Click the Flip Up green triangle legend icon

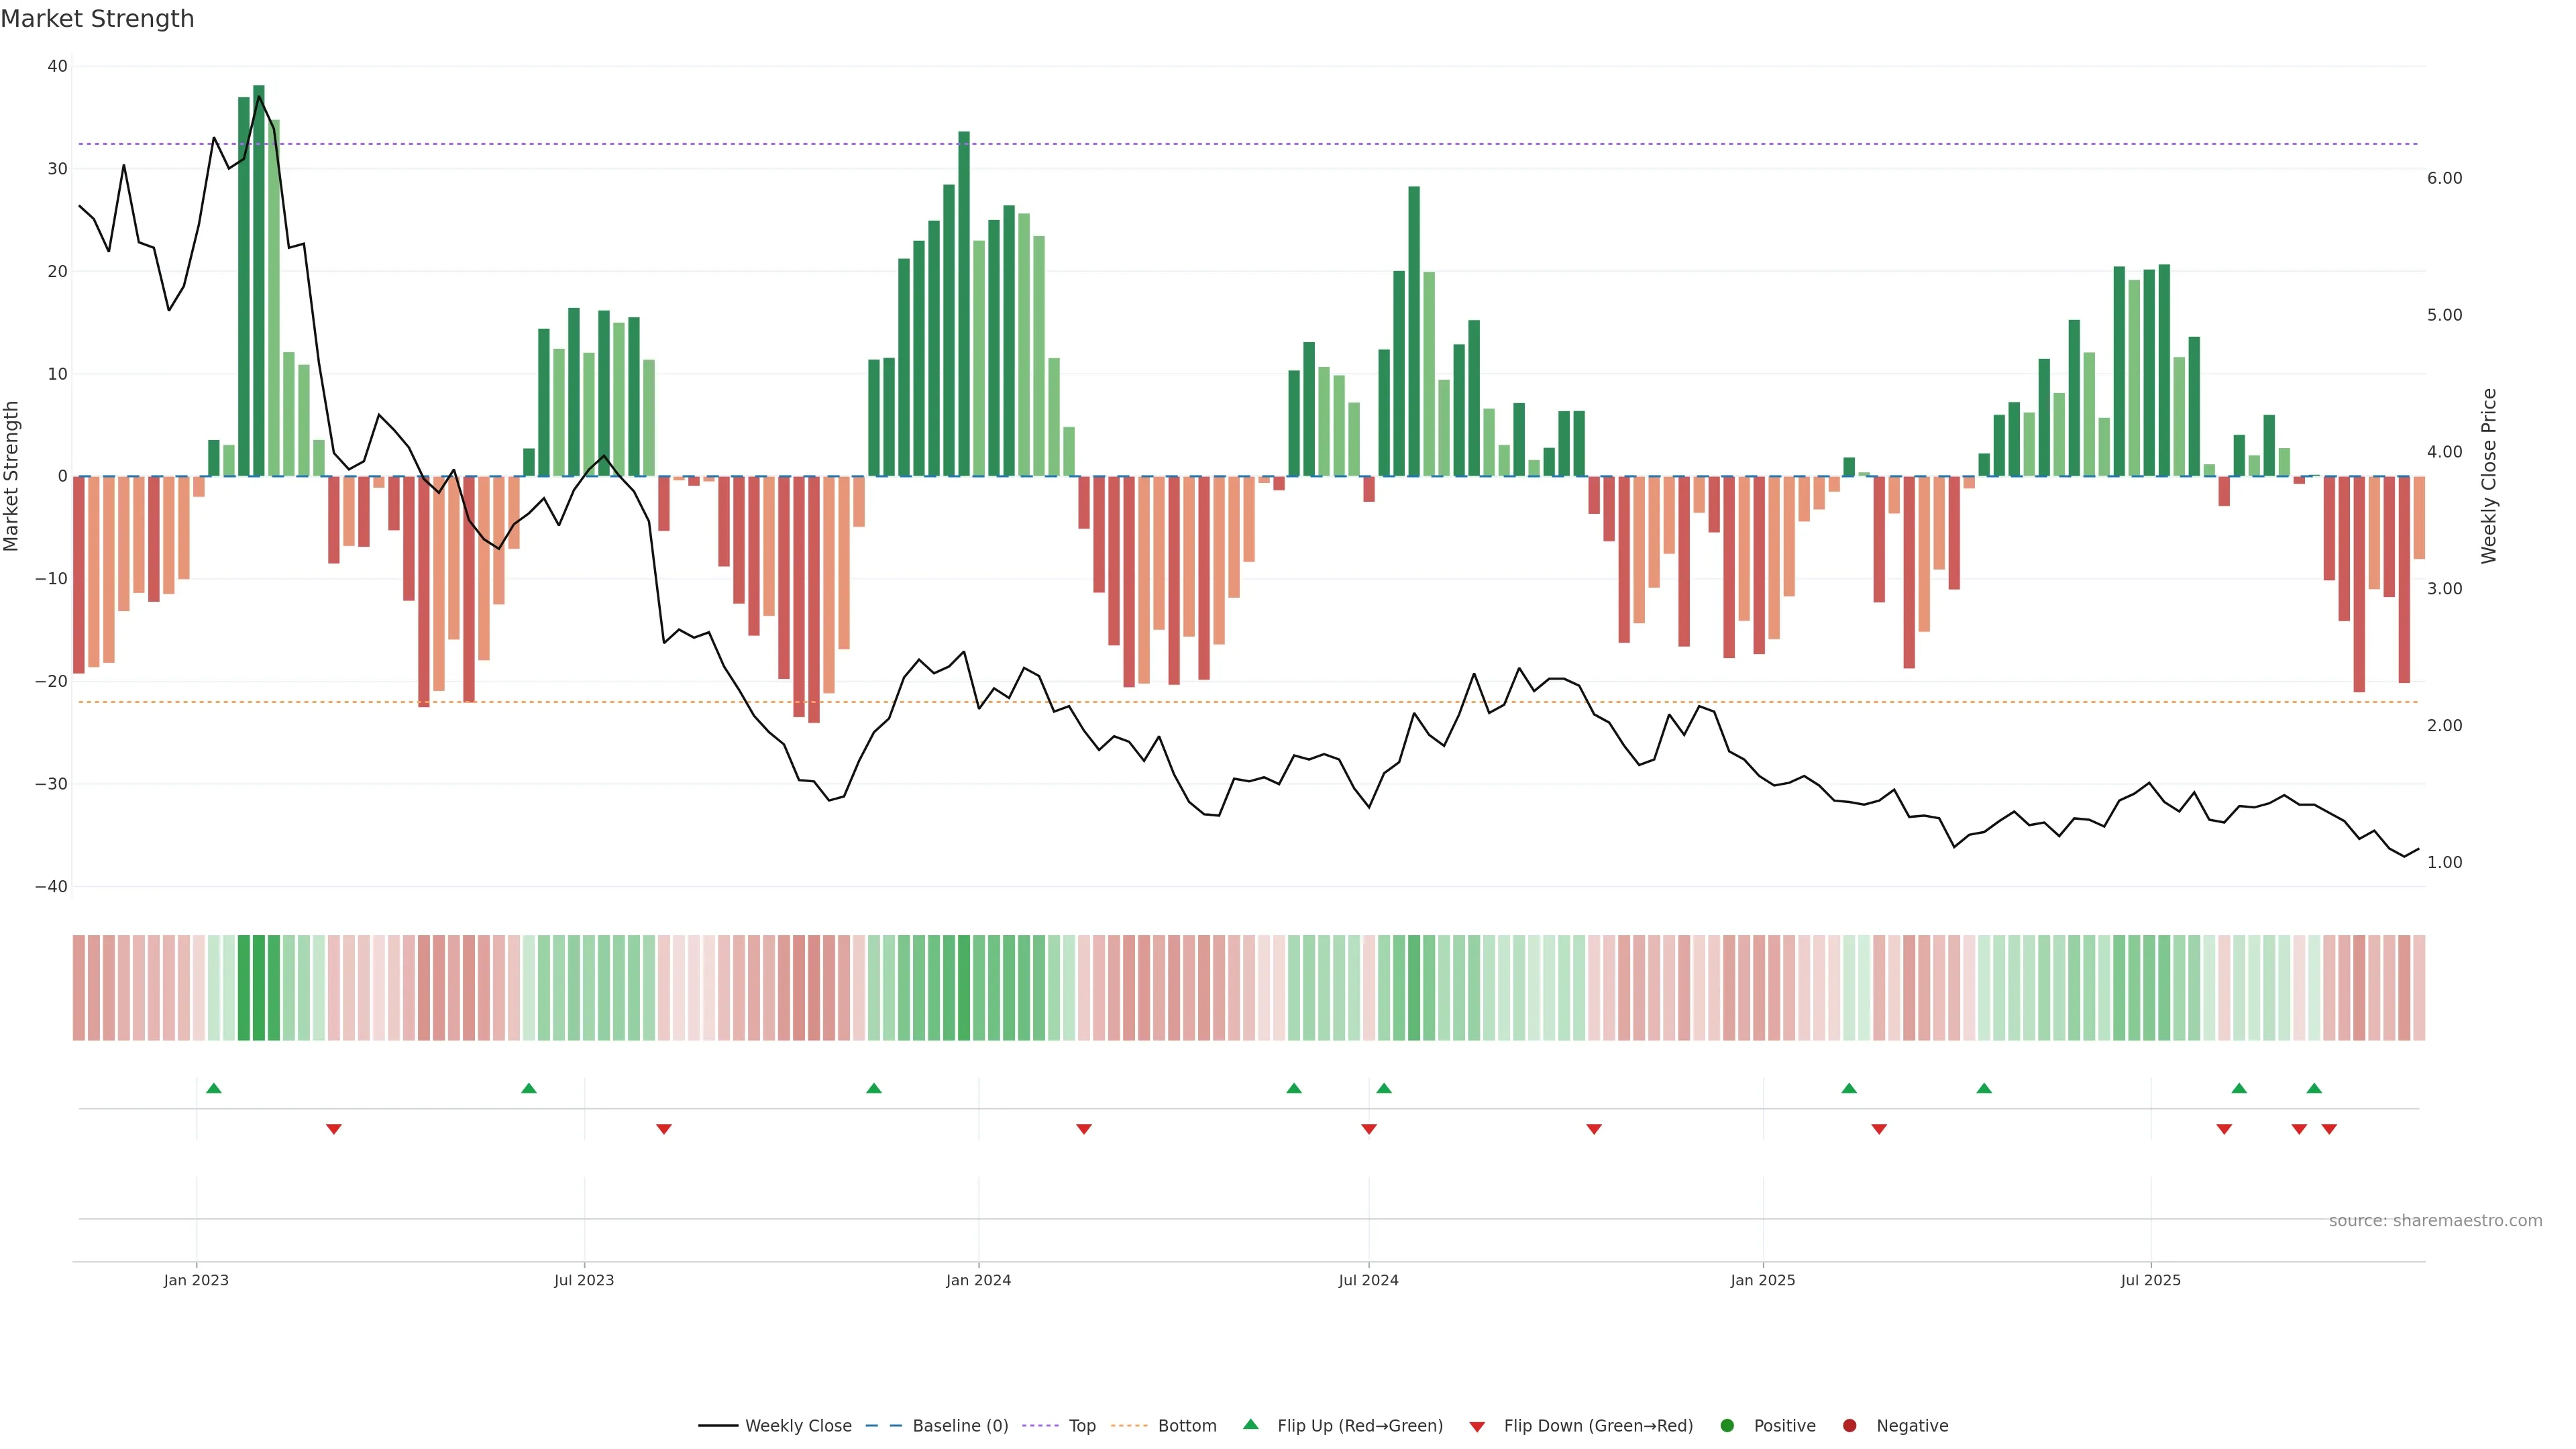[x=1250, y=1424]
